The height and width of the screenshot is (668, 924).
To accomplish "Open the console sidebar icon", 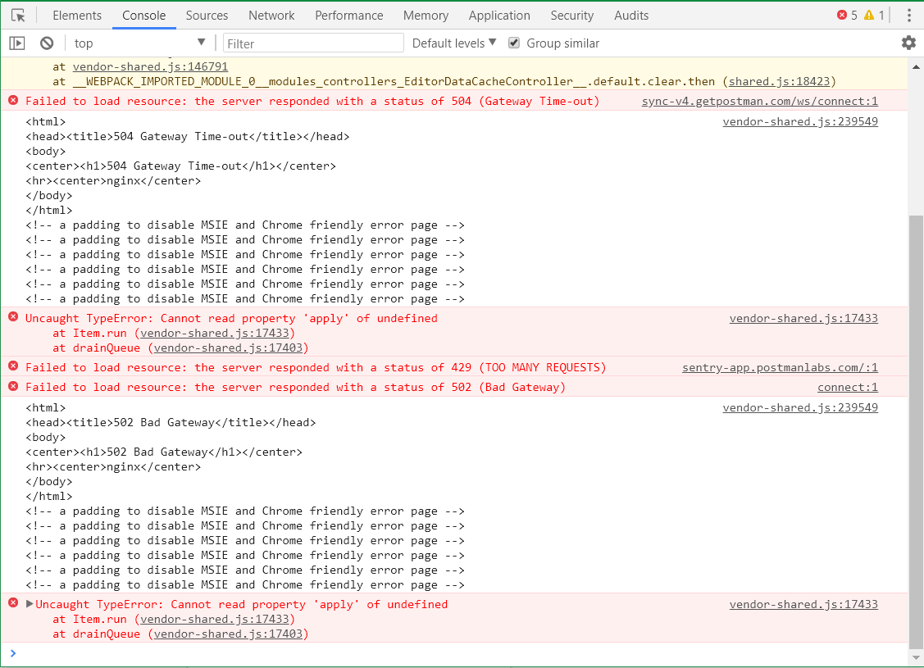I will click(x=16, y=43).
